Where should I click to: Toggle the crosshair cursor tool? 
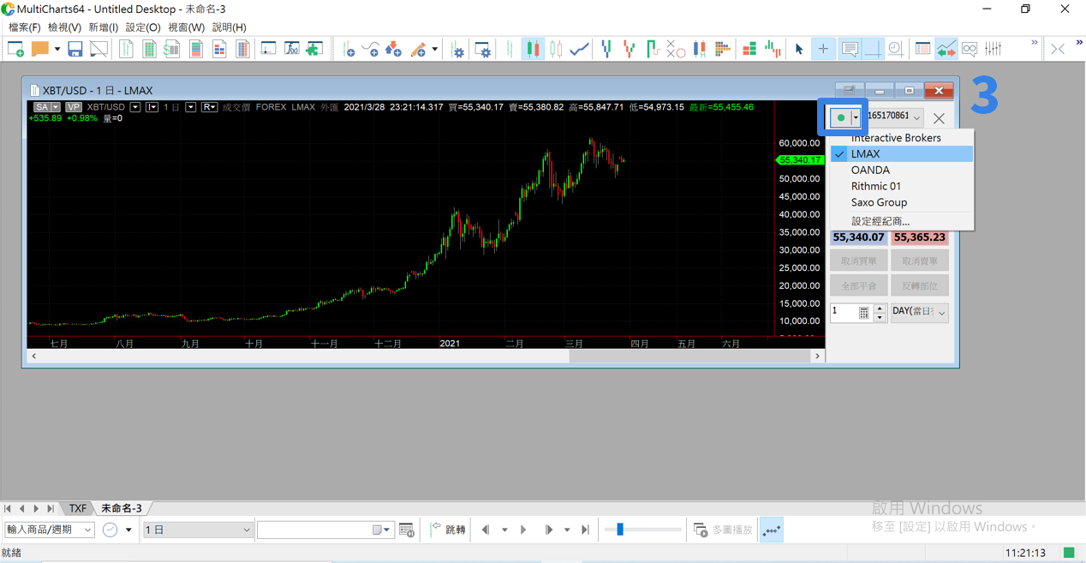[x=823, y=50]
